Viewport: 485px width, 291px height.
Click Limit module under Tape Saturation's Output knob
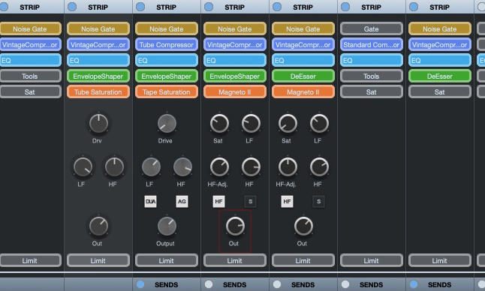167,261
